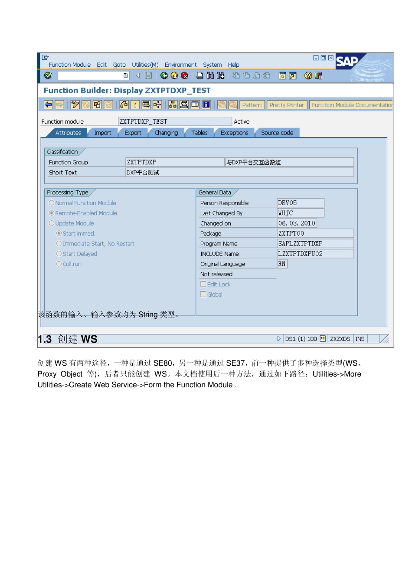Click the yellow Exit icon
412x583 pixels.
[174, 75]
